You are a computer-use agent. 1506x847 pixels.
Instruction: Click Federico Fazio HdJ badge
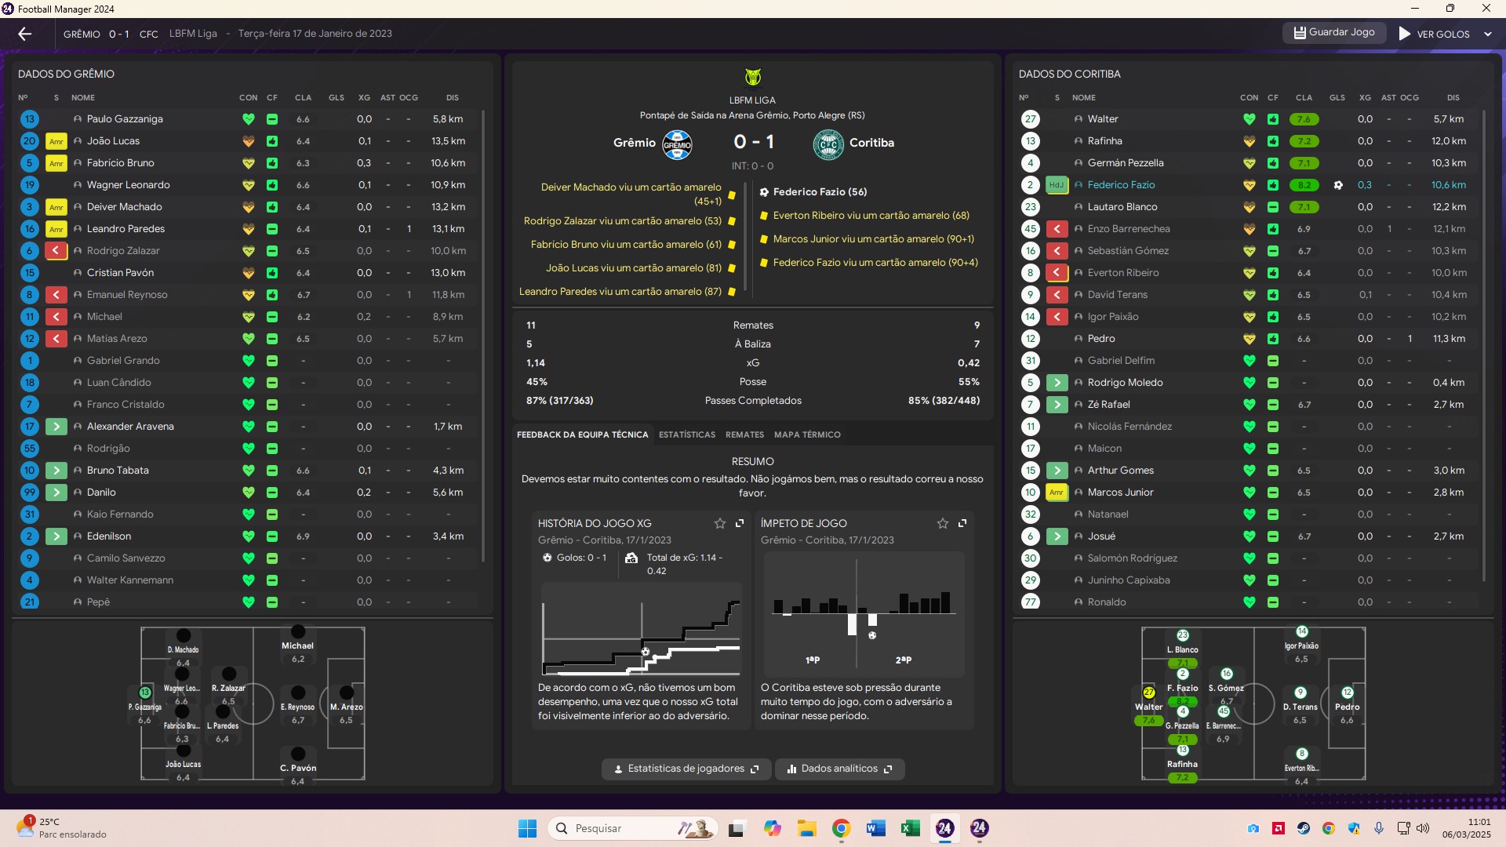click(1057, 185)
